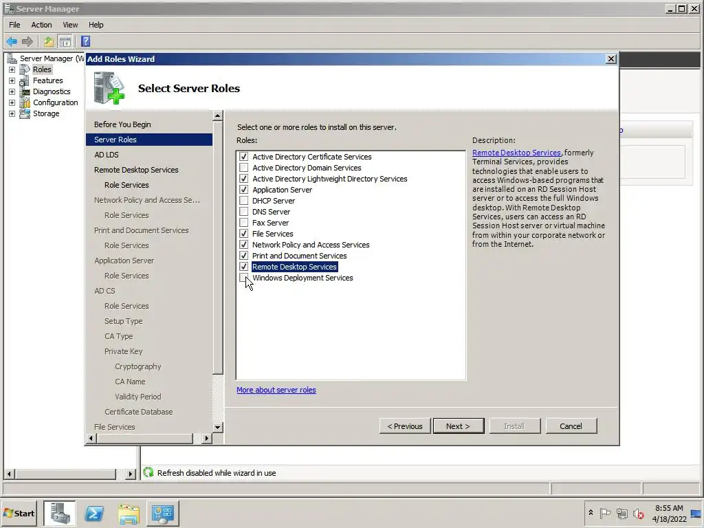Expand the Features tree node
704x528 pixels.
pos(12,81)
